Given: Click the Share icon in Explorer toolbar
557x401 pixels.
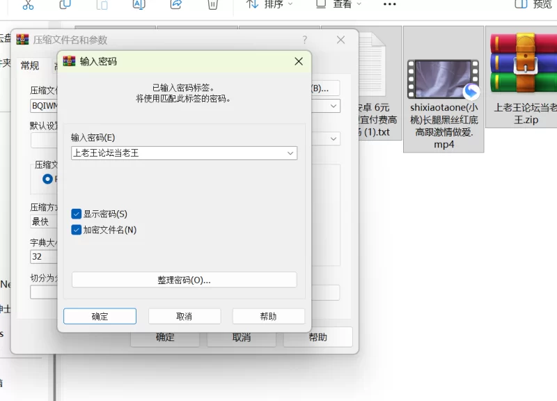Looking at the screenshot, I should click(176, 5).
